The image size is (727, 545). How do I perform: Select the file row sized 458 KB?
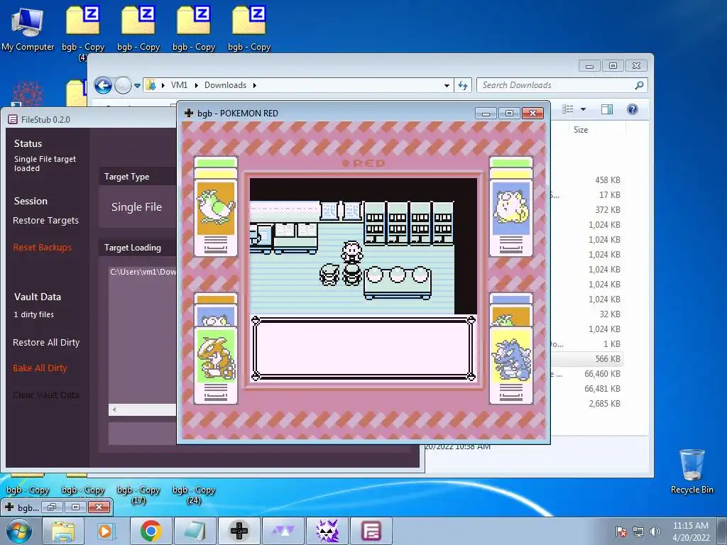586,180
